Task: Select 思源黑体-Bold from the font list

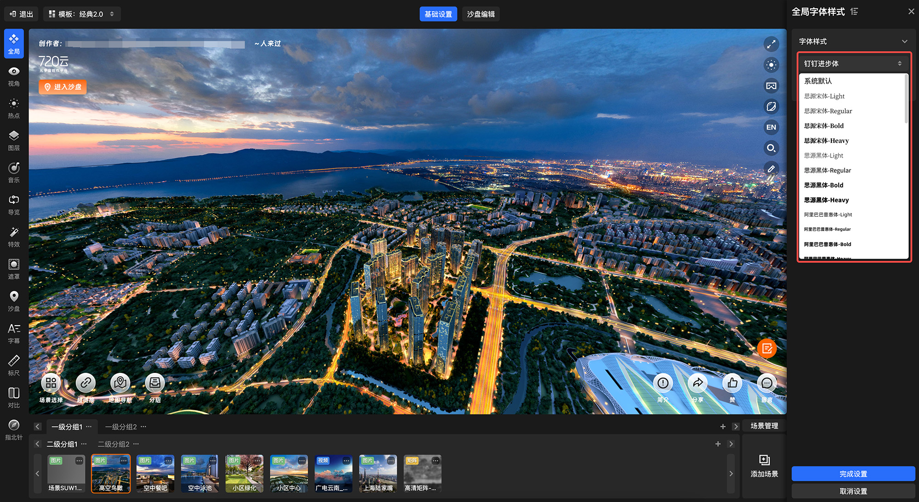Action: 823,185
